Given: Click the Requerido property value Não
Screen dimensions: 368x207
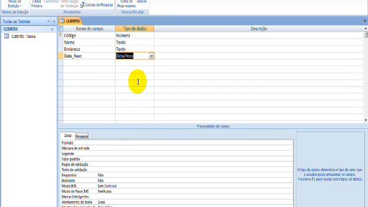Looking at the screenshot, I should (x=101, y=175).
